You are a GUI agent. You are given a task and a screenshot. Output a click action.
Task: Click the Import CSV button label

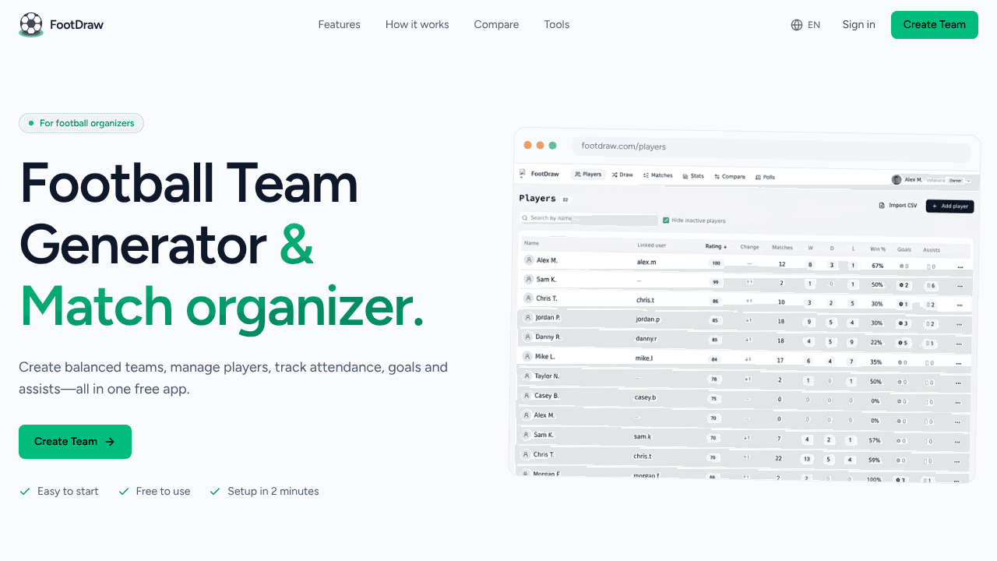[903, 206]
